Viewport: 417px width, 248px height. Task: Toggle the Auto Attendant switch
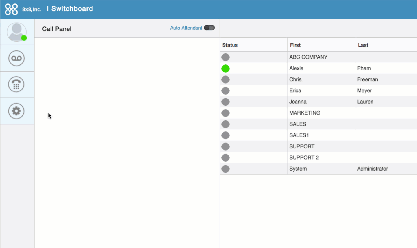[209, 28]
